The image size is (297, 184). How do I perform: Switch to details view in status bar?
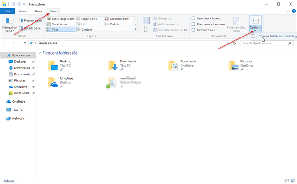click(287, 181)
